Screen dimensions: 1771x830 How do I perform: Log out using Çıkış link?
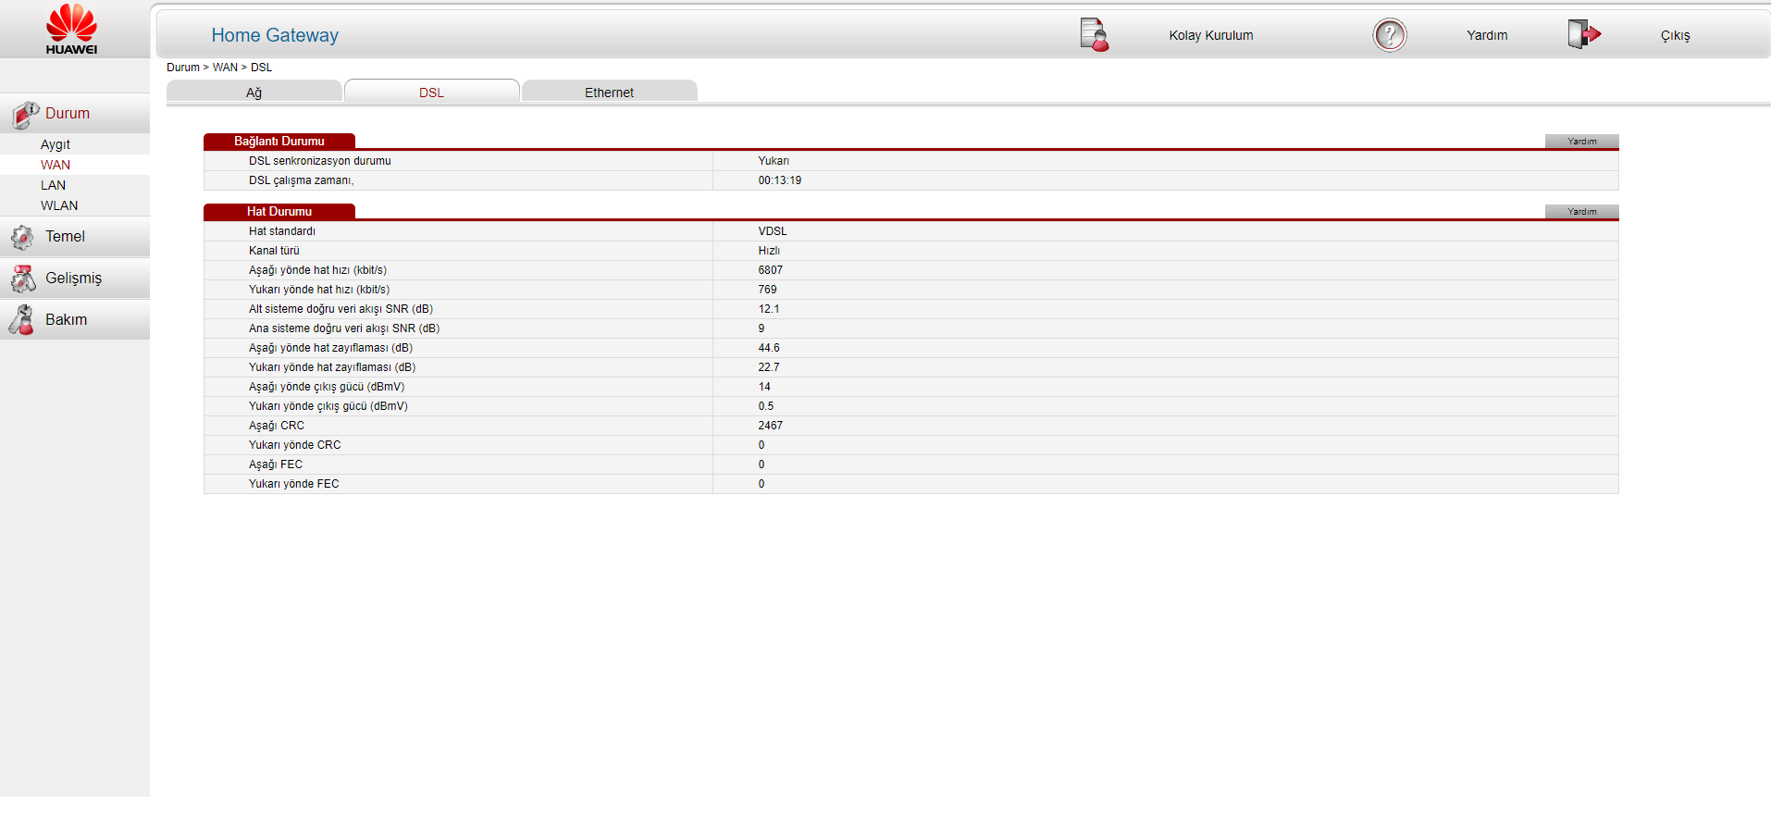point(1675,35)
